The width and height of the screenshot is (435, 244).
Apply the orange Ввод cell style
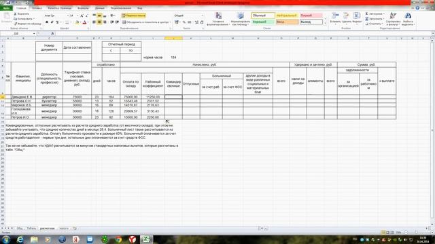[287, 22]
